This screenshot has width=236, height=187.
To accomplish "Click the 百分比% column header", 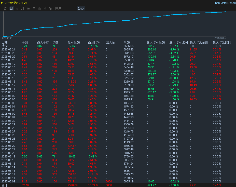I will (94, 42).
